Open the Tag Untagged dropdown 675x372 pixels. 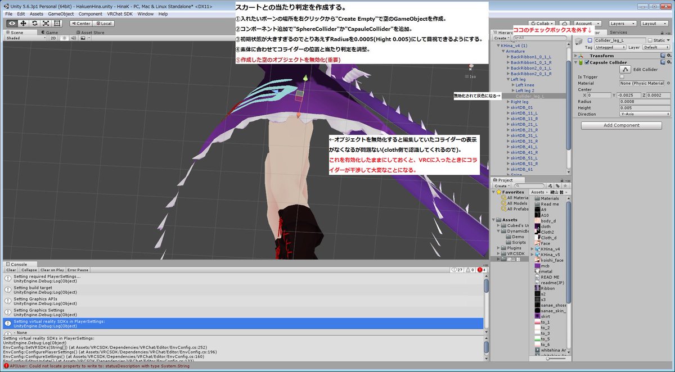tap(611, 48)
